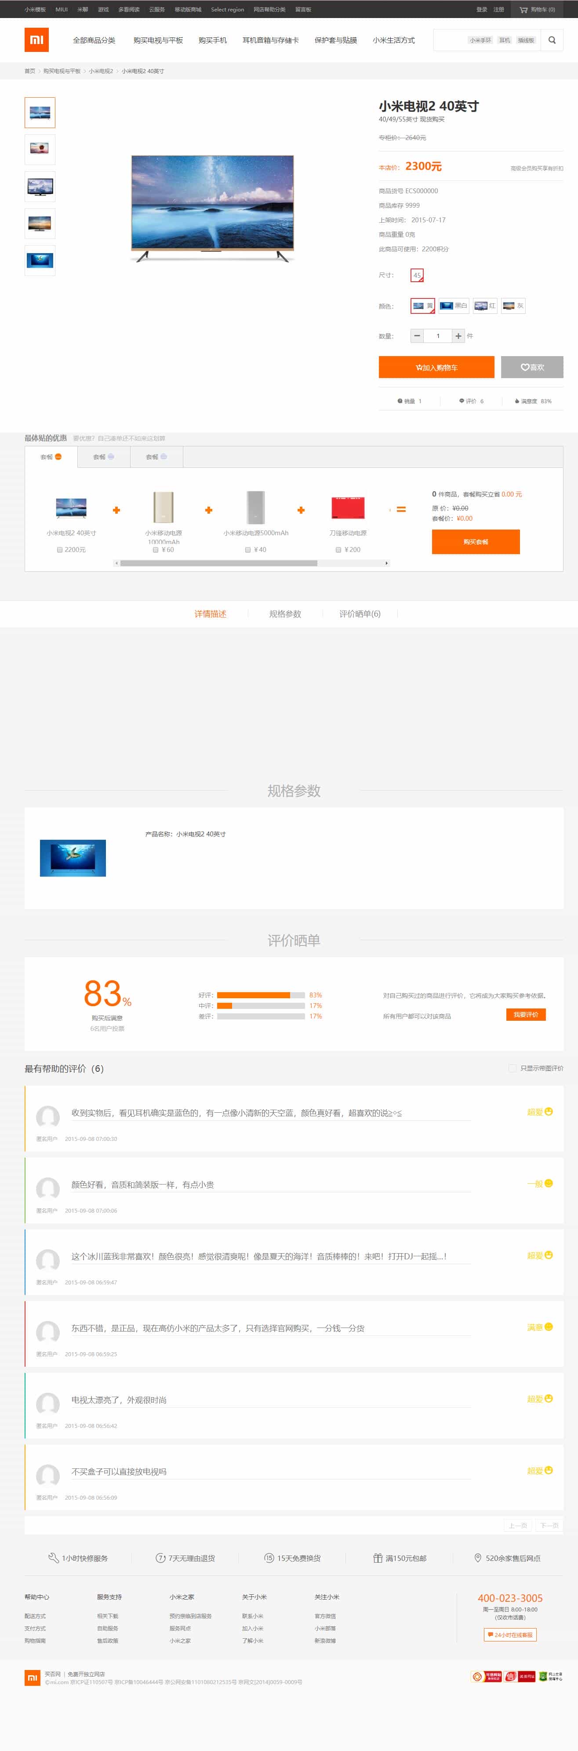
Task: Click the bundle horizontal scrollbar thumb
Action: [218, 563]
